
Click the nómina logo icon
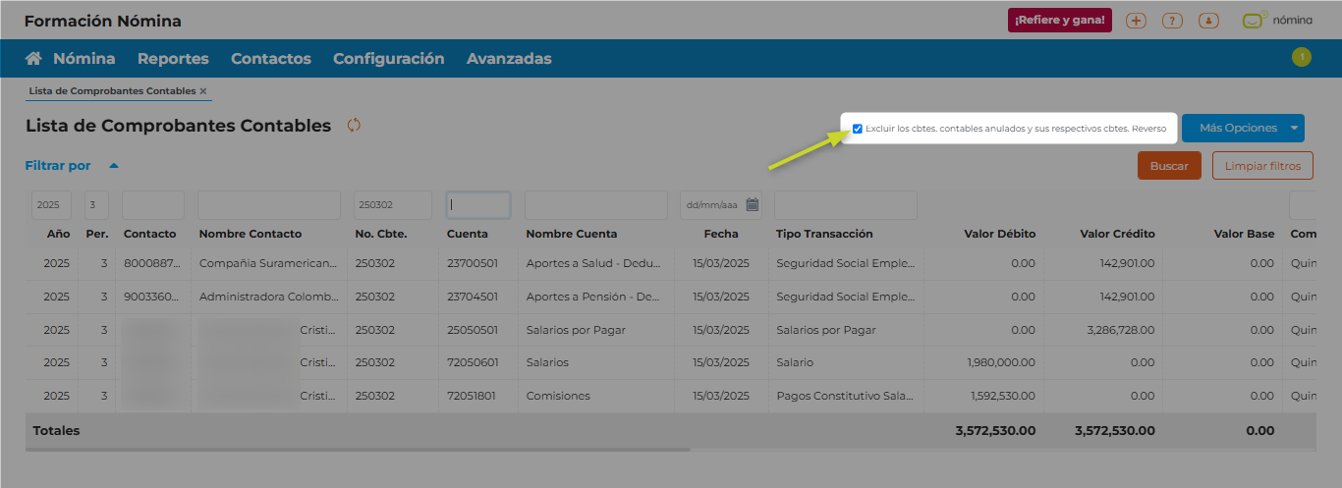1254,21
